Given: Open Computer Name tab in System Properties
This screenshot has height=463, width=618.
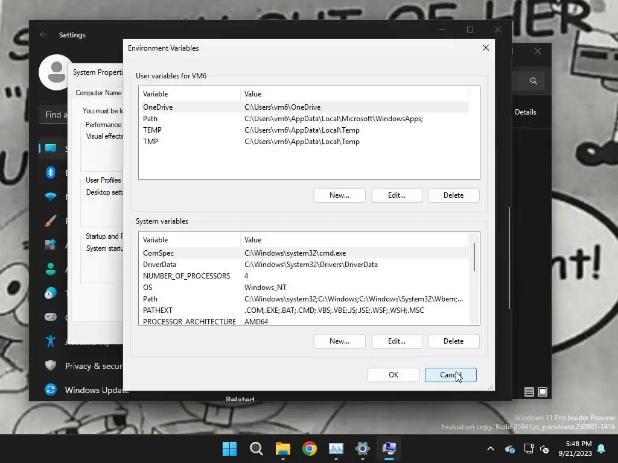Looking at the screenshot, I should pos(98,93).
